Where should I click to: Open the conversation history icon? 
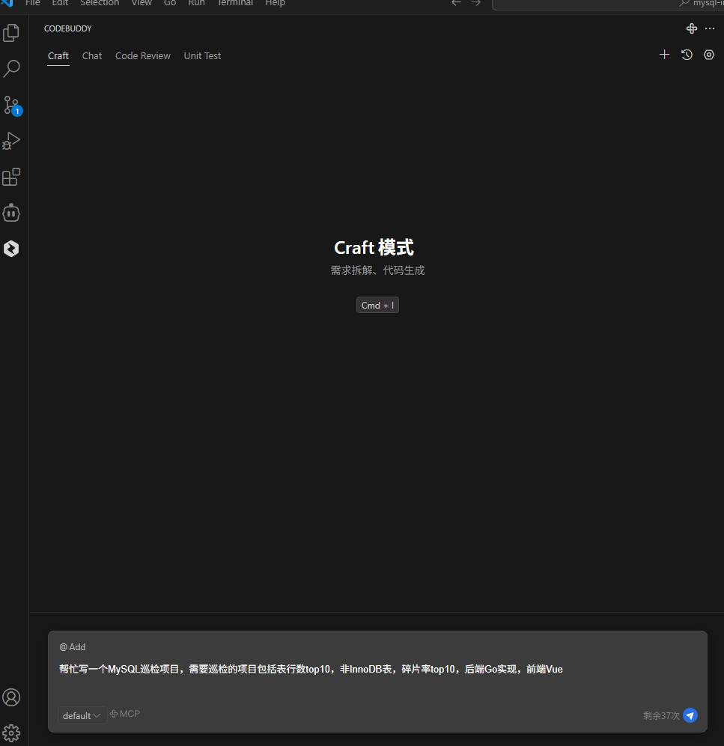coord(687,55)
